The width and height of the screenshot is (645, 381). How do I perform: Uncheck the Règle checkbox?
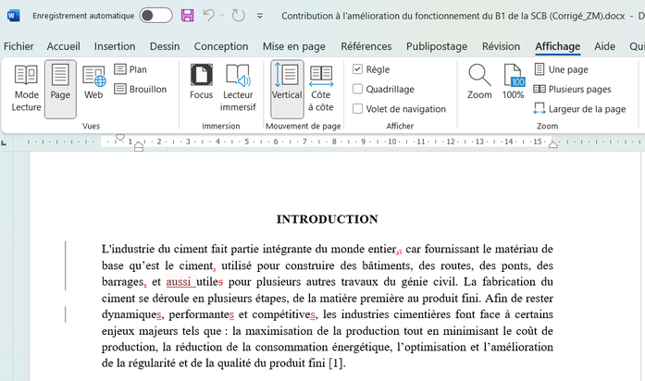(x=358, y=69)
